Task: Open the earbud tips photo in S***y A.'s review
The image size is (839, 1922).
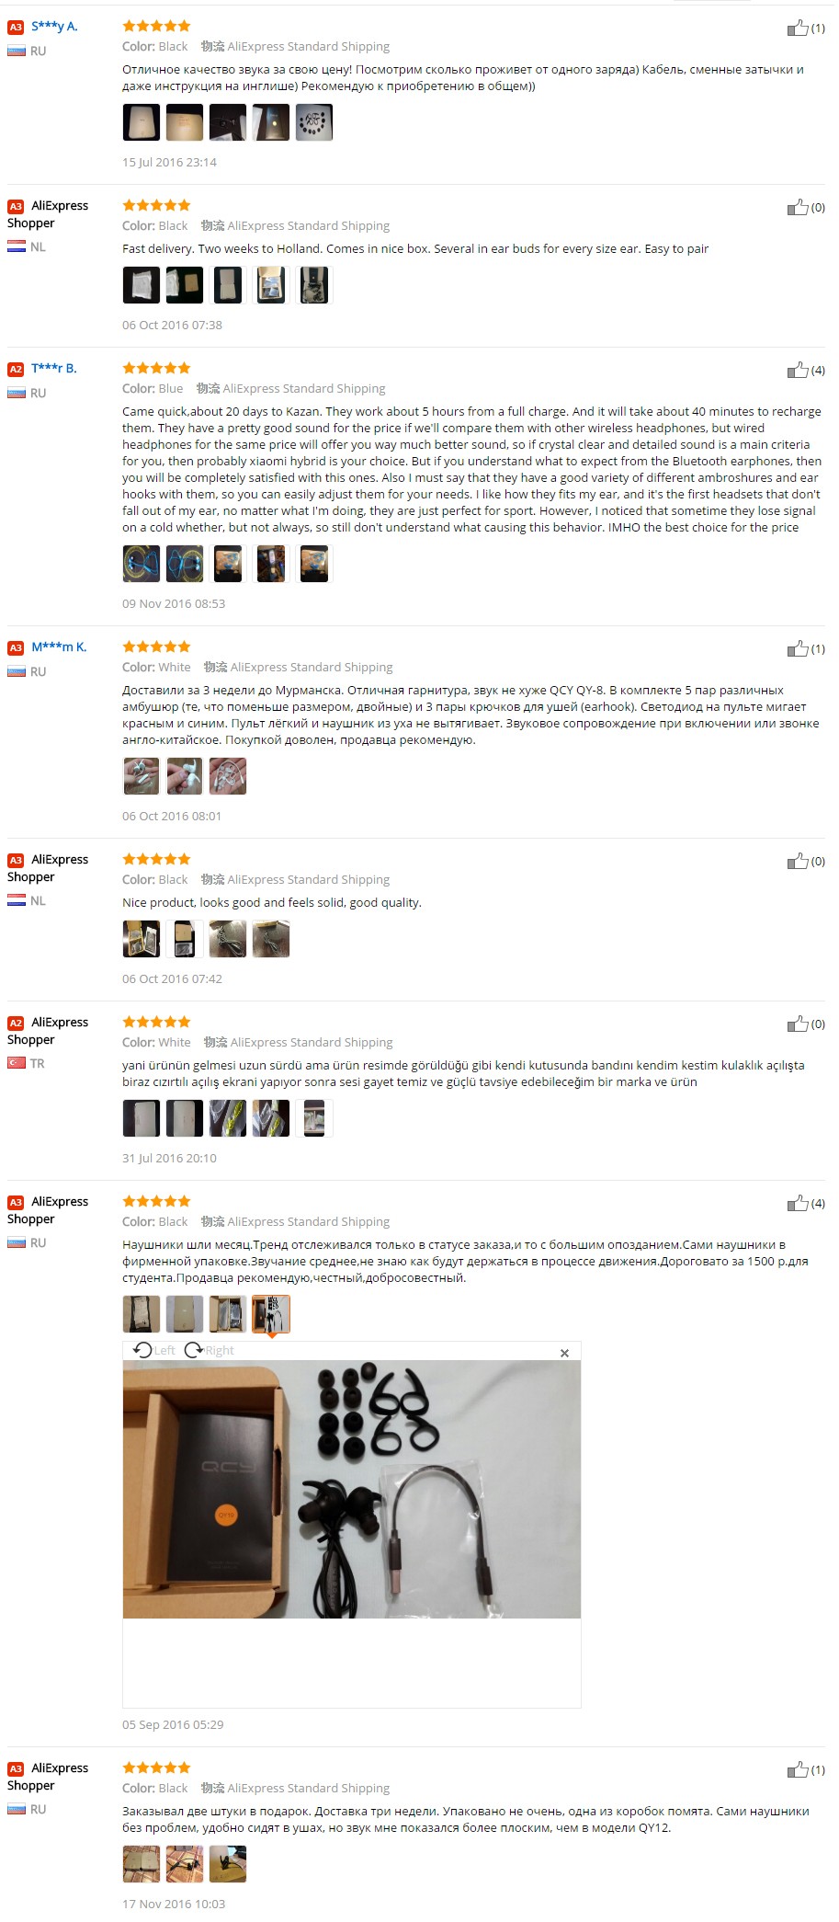Action: pos(313,122)
